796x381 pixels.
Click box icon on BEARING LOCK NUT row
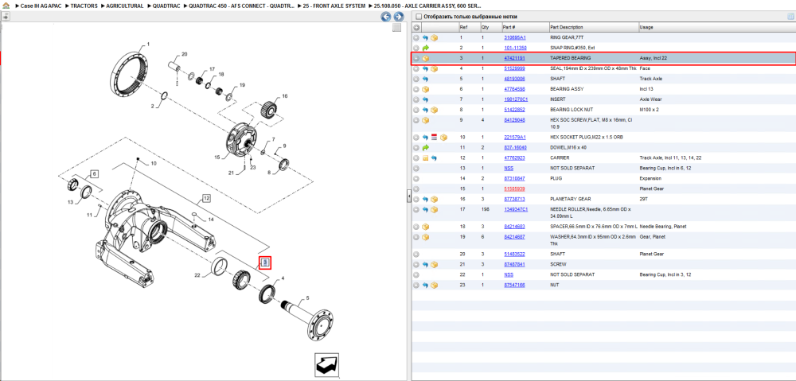coord(435,110)
